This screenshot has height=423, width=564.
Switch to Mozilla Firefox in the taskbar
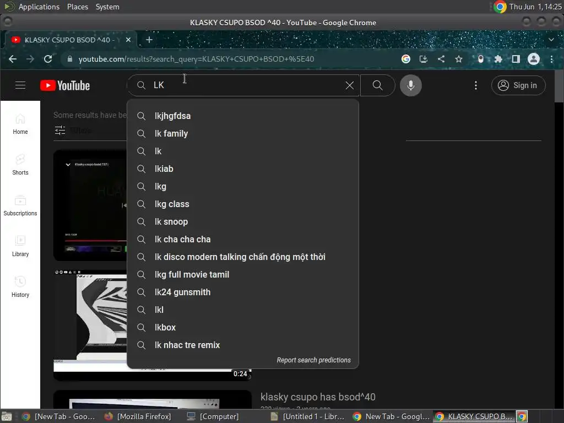coord(138,416)
